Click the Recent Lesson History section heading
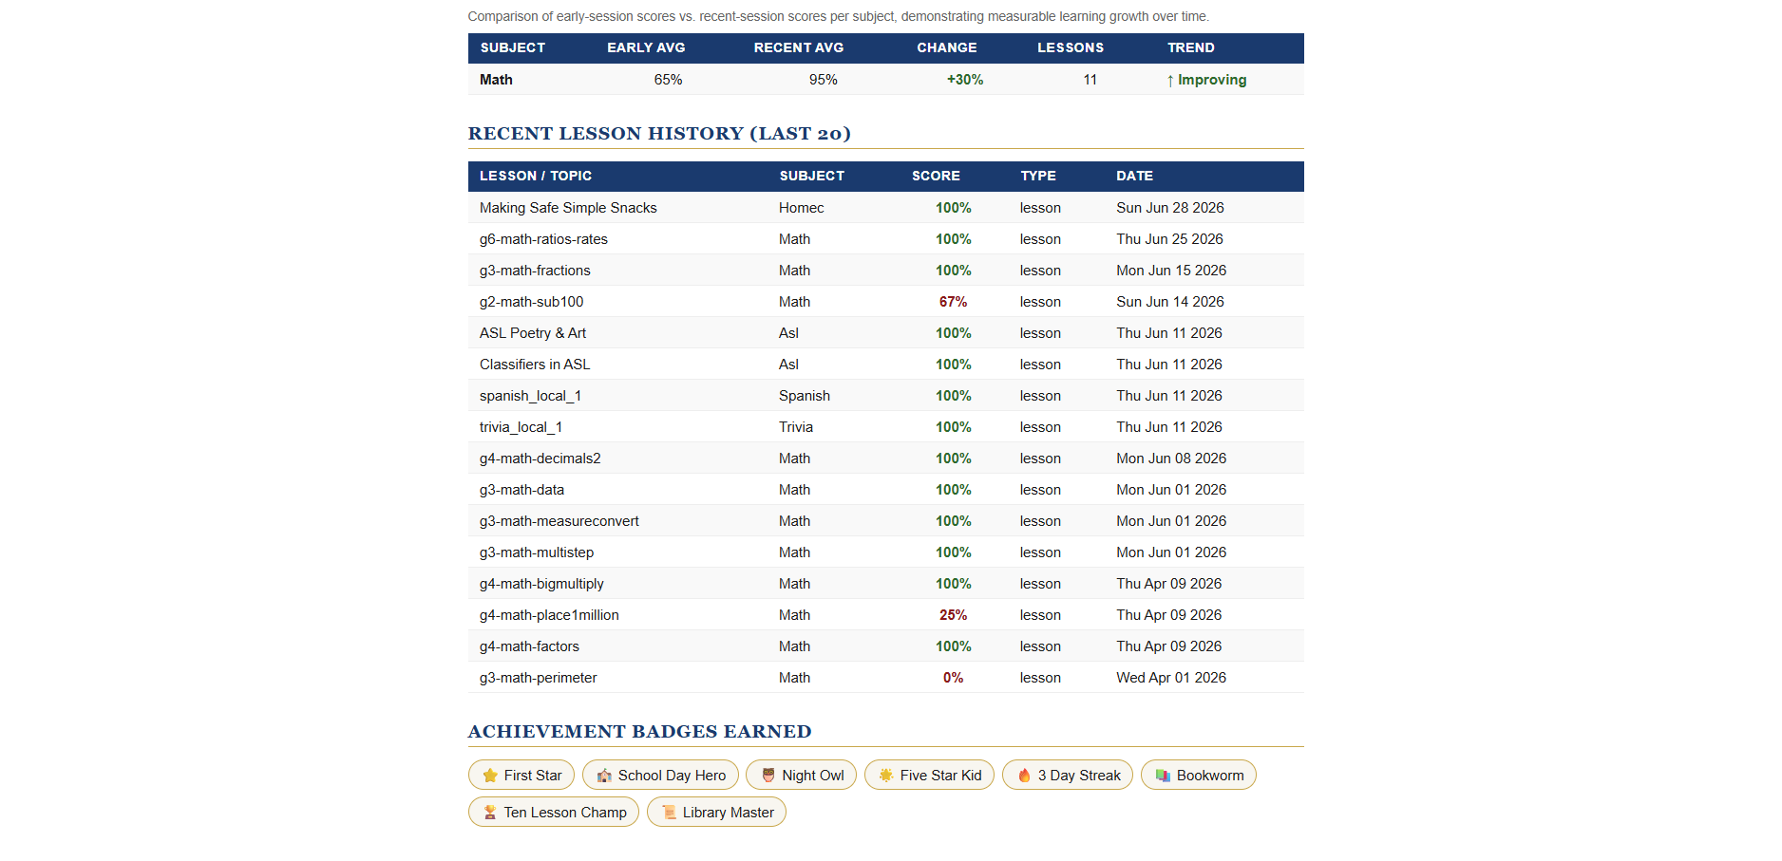Viewport: 1782px width, 861px height. coord(659,134)
